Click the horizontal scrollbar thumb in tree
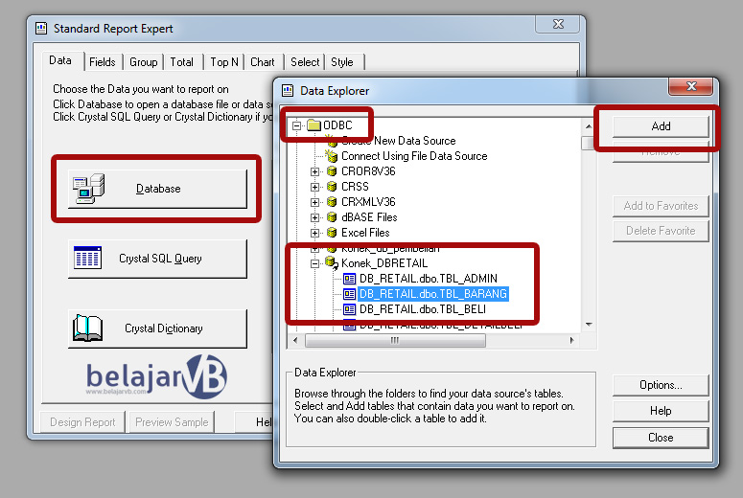This screenshot has width=743, height=498. pyautogui.click(x=395, y=340)
